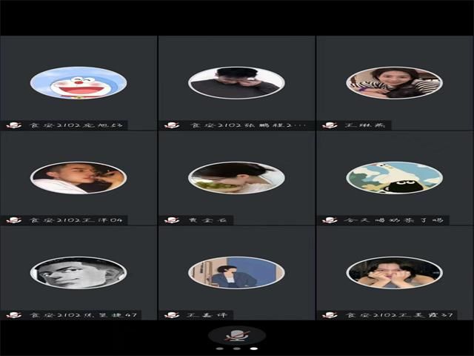Tap the muted microphone button at bottom center
The image size is (474, 356).
click(x=237, y=336)
